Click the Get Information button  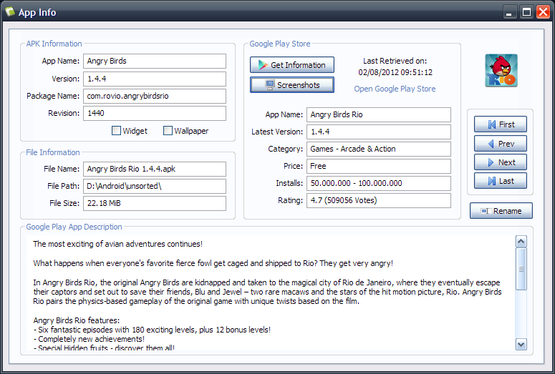tap(292, 65)
